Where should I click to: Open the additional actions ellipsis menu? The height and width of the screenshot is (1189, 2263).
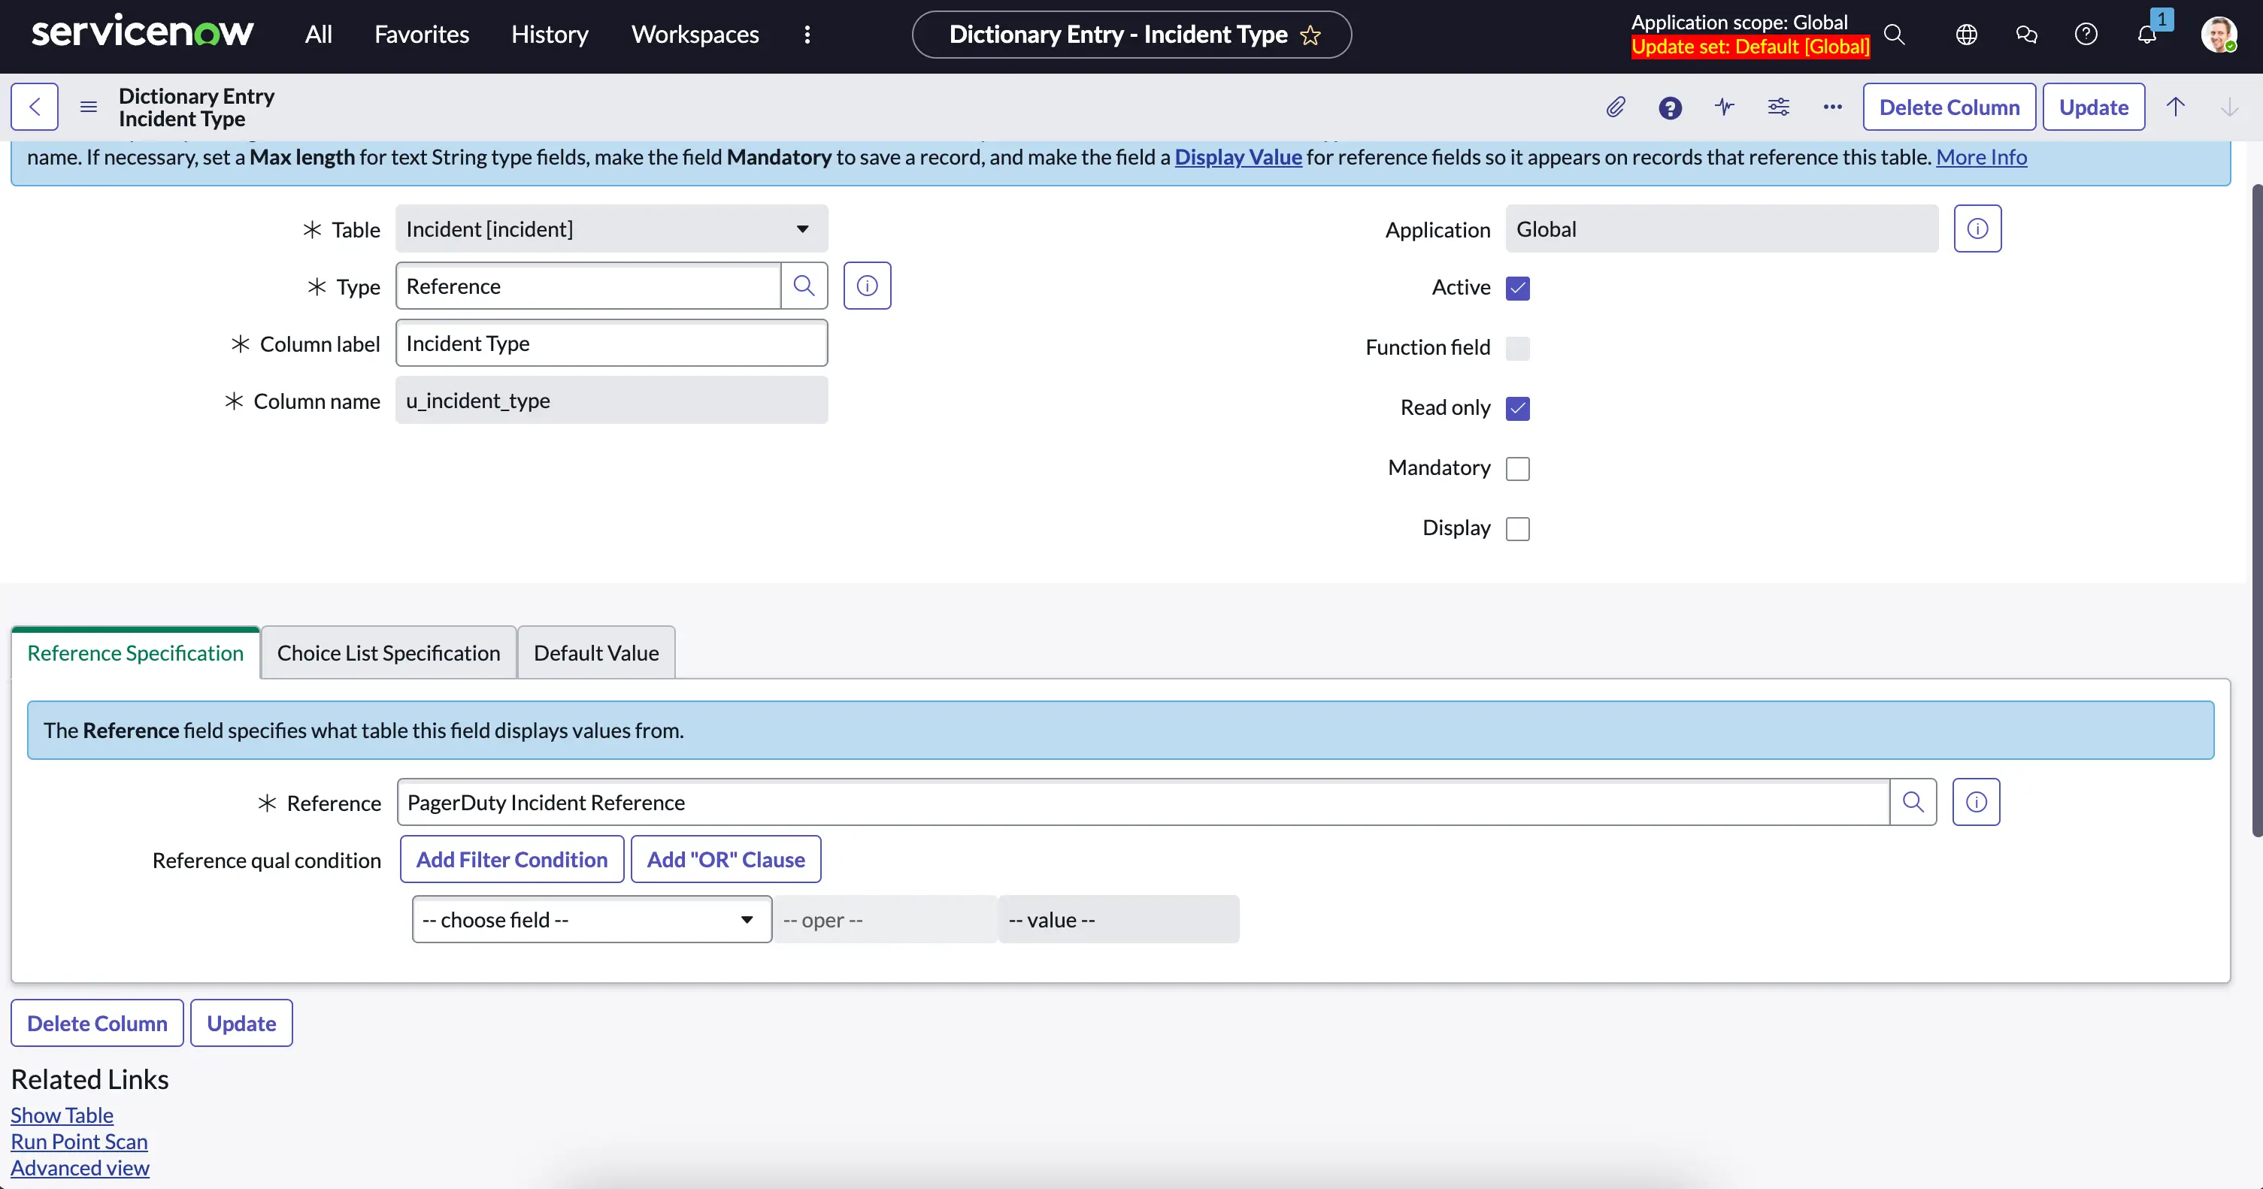pos(1831,107)
